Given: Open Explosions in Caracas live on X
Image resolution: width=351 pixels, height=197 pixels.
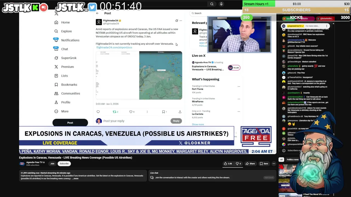Looking at the screenshot, I should click(208, 68).
